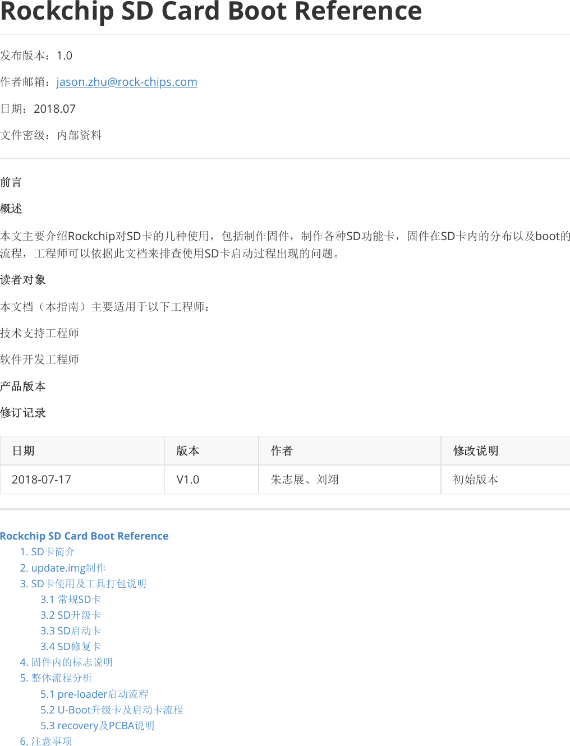Open subsection 5.3 recovery及PCBA说明
The height and width of the screenshot is (746, 570).
(98, 725)
